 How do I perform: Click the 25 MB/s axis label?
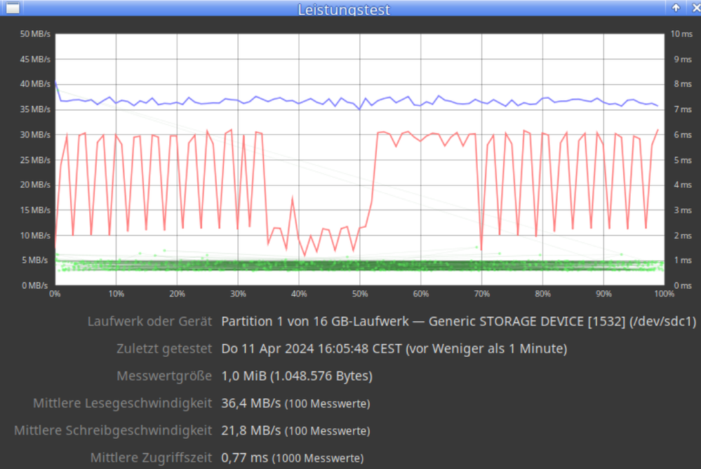point(35,160)
